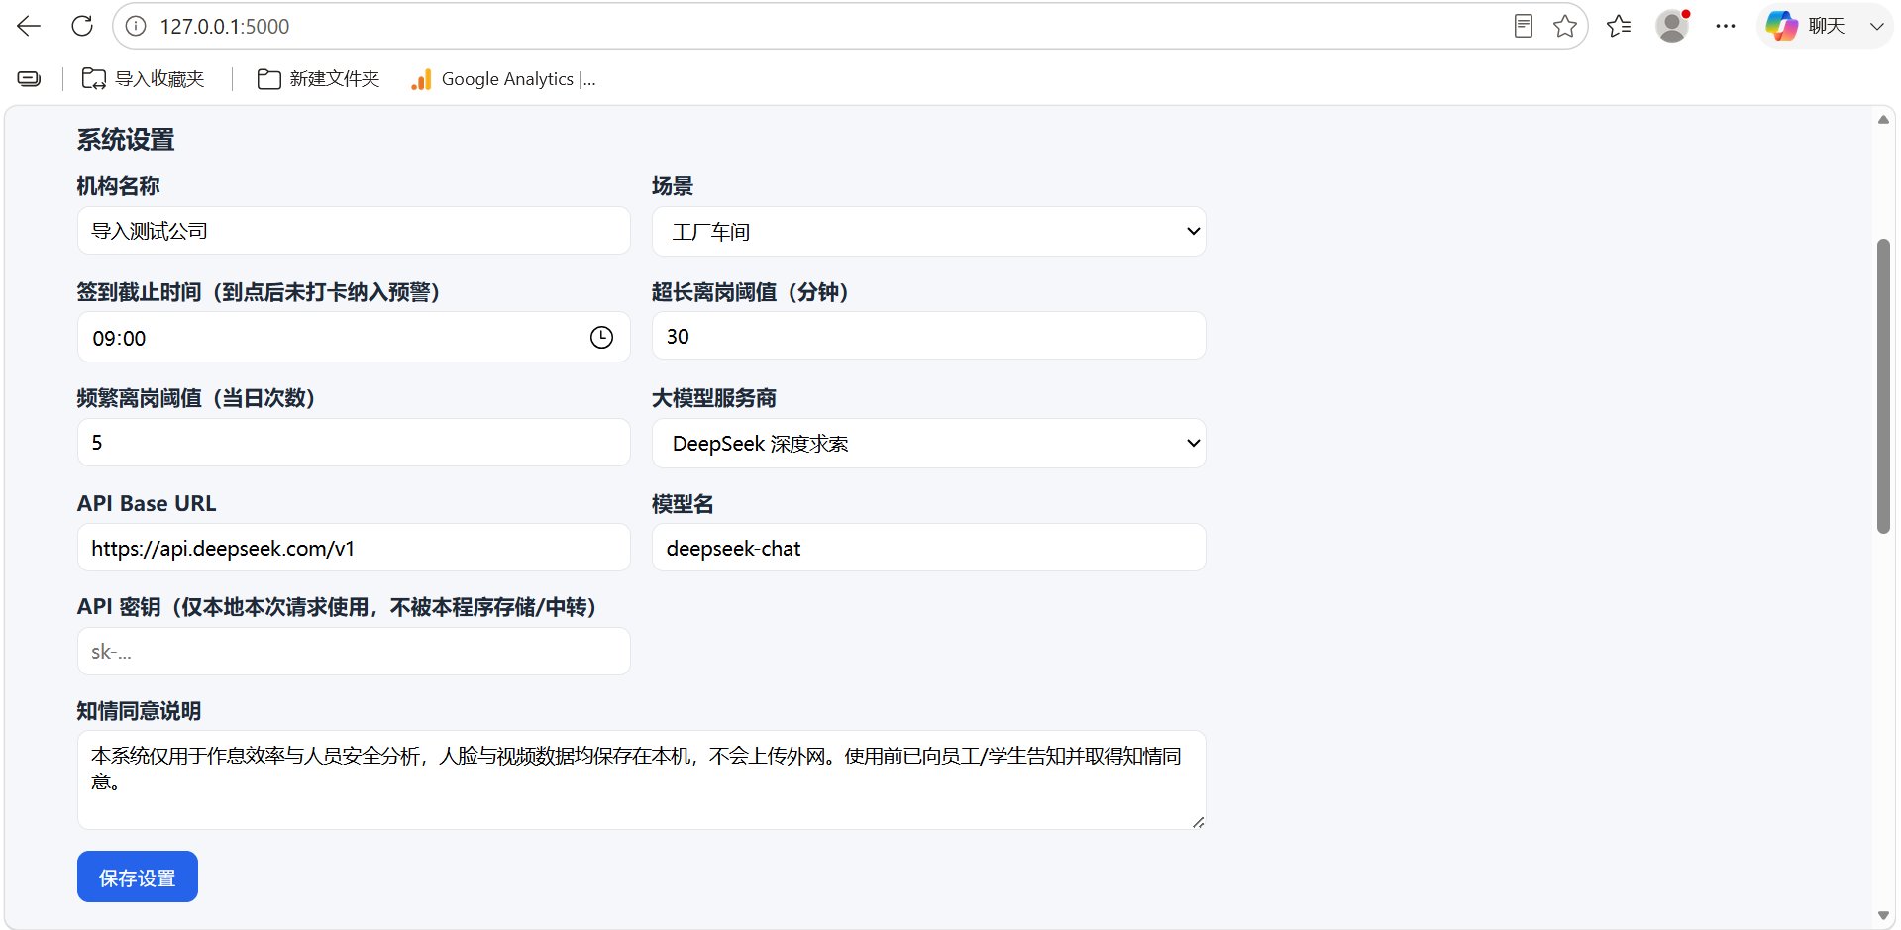Open the browser profile avatar
Screen dimensions: 1901x930
click(1672, 26)
